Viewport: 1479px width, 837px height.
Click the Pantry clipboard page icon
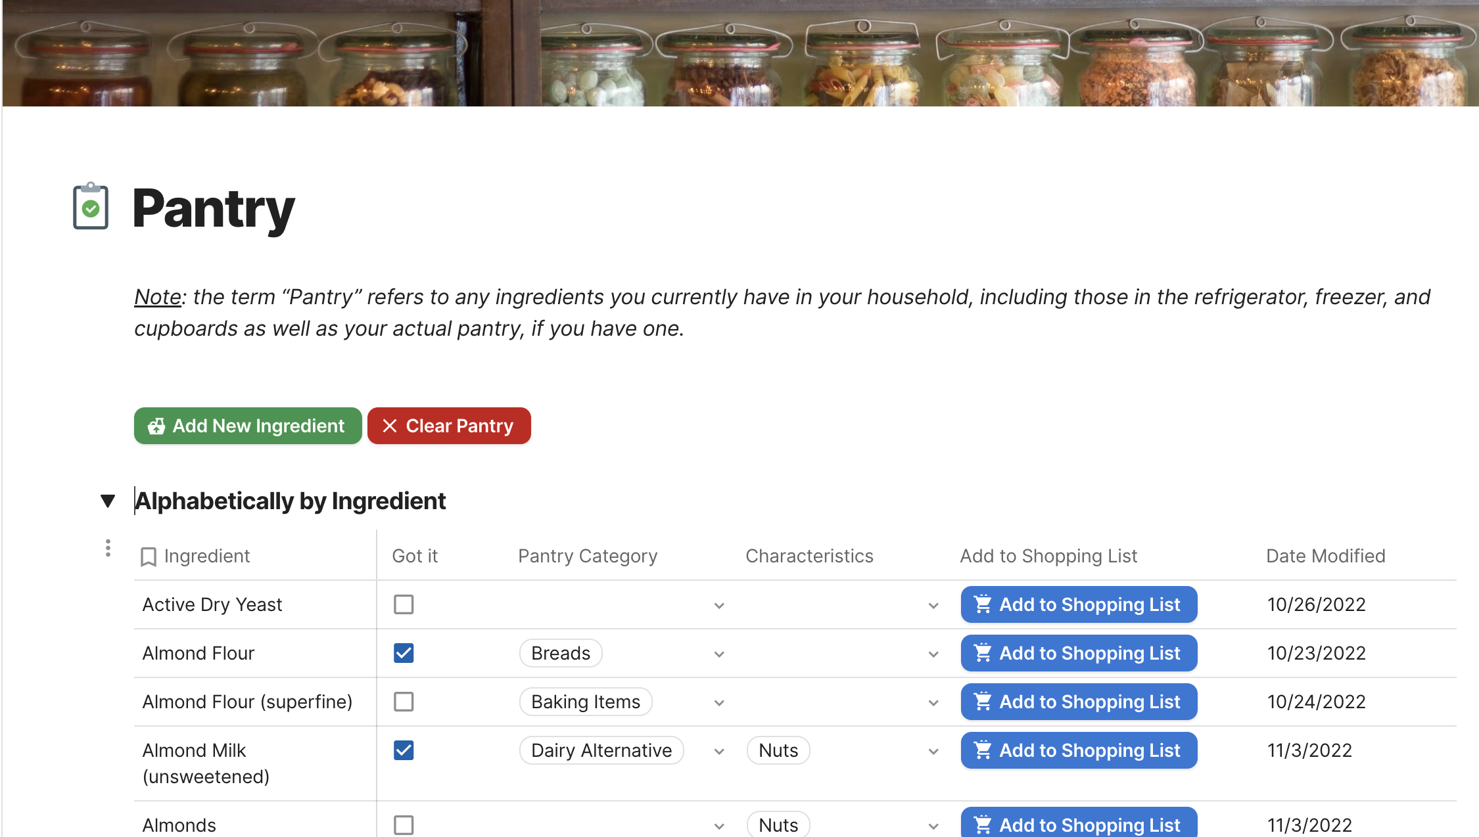(x=91, y=206)
